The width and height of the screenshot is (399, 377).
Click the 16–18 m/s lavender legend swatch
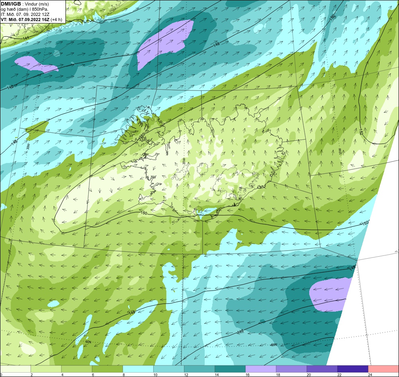point(261,369)
